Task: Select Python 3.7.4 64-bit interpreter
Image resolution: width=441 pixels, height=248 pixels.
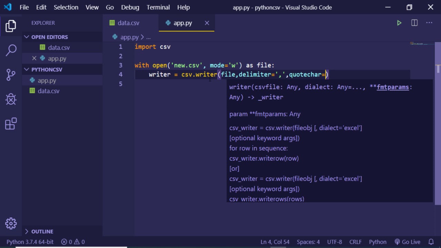Action: [x=30, y=242]
